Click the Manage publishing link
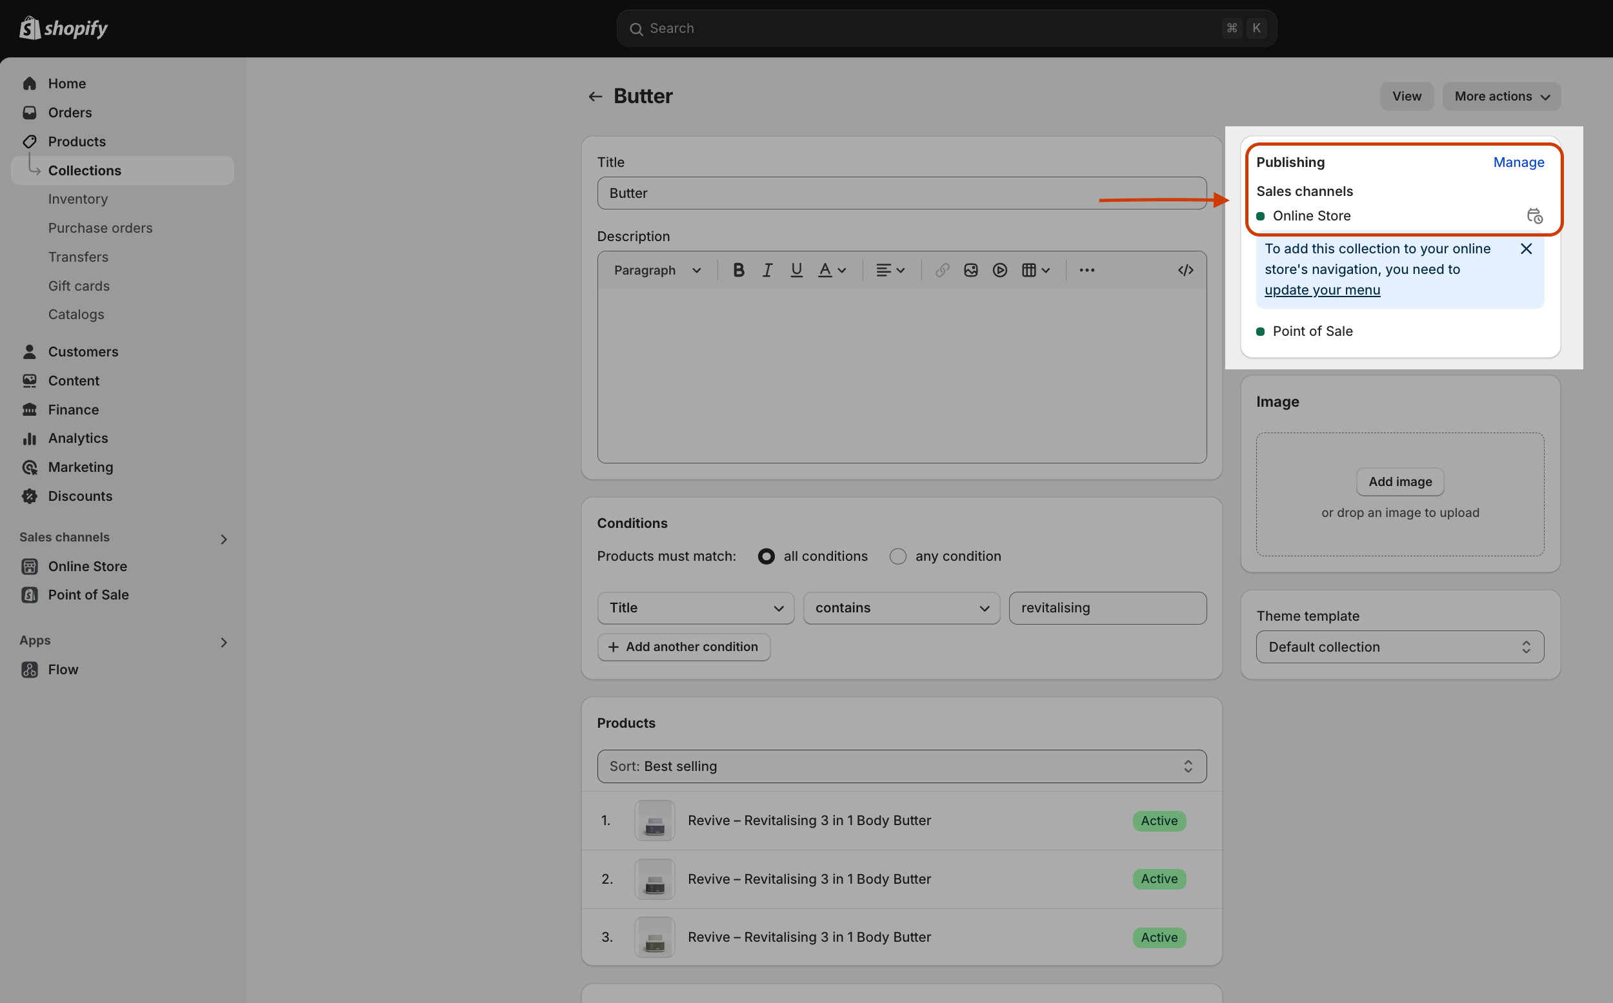The image size is (1613, 1003). click(x=1519, y=162)
